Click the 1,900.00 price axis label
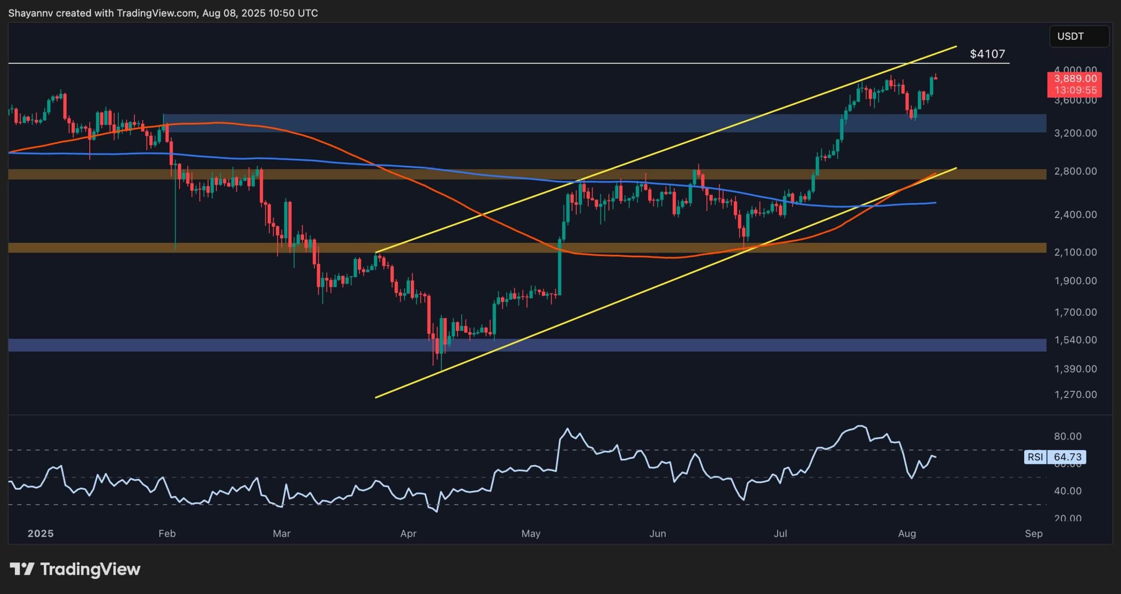This screenshot has width=1121, height=594. (1075, 281)
